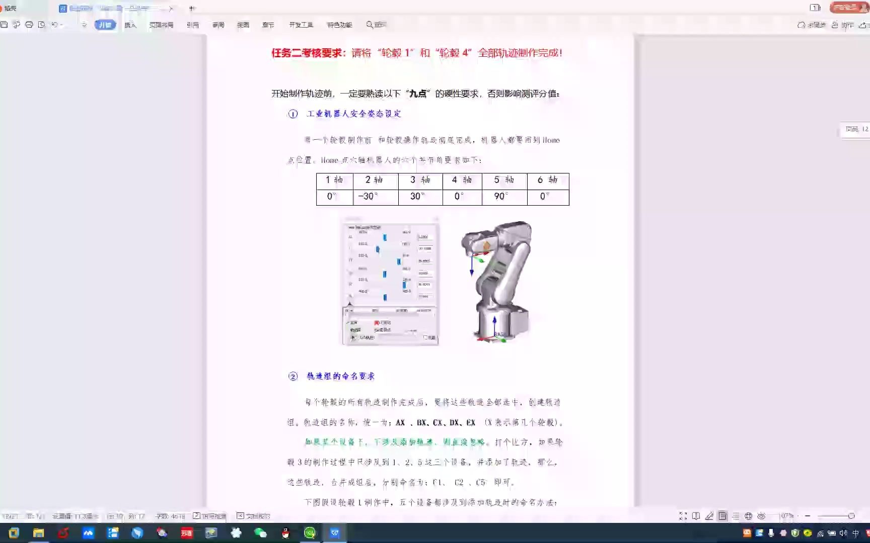Click the zoom percentage value
This screenshot has width=870, height=543.
click(787, 516)
